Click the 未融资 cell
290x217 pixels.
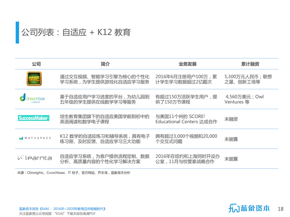pos(231,119)
